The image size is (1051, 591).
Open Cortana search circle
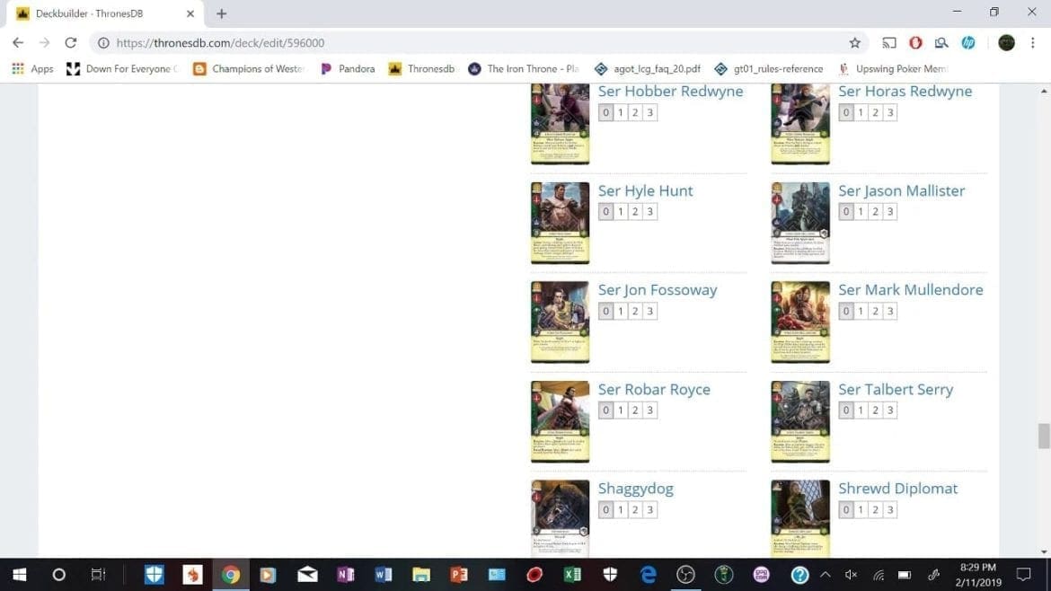[59, 575]
